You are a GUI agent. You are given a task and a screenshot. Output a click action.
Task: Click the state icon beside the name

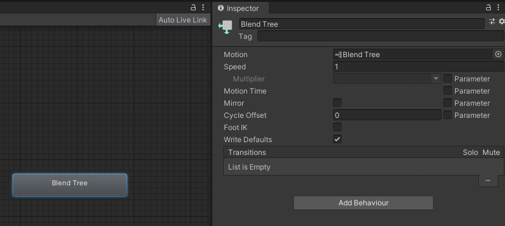pos(226,27)
